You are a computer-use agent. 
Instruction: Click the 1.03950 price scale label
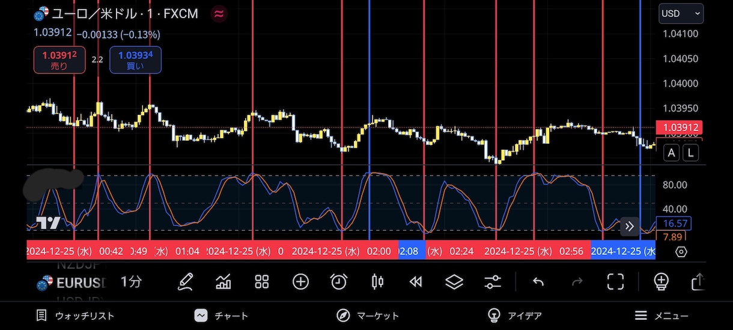click(680, 108)
